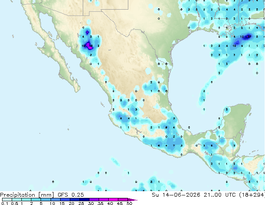
Task: Click the purple 30–35 mm legend swatch
Action: (x=94, y=200)
